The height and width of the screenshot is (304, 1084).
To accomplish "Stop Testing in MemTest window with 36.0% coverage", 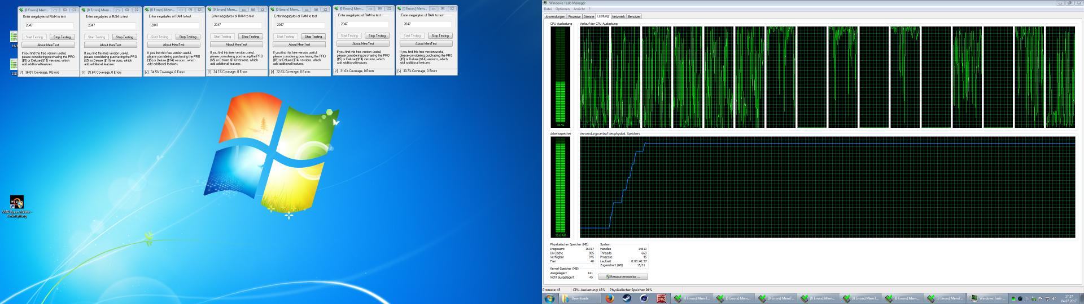I will click(x=62, y=37).
